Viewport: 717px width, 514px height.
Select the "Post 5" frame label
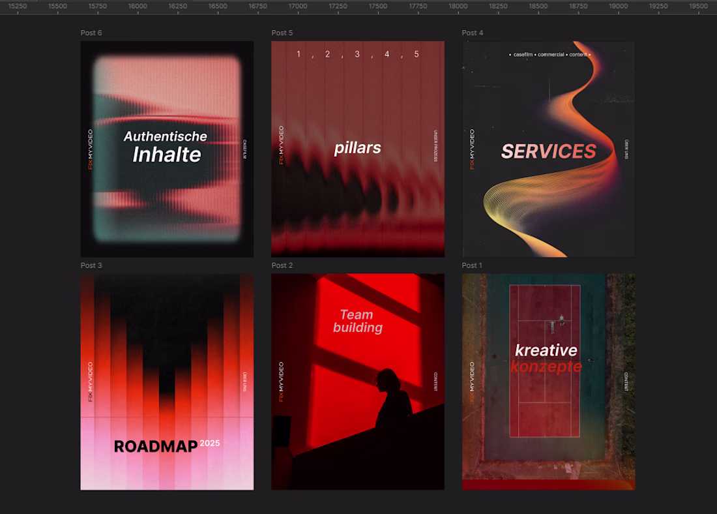(x=282, y=33)
